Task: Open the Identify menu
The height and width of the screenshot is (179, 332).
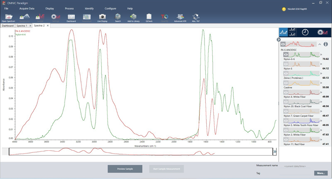Action: [x=89, y=8]
